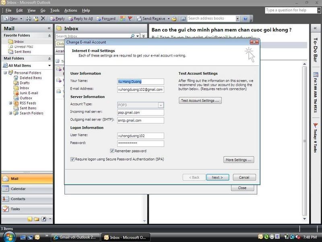Open the Address Book icon

[184, 19]
